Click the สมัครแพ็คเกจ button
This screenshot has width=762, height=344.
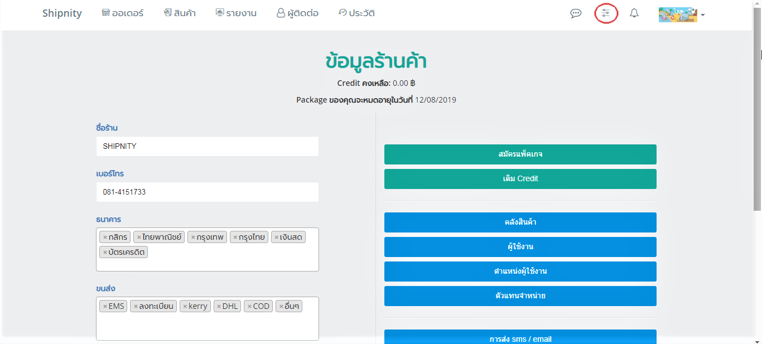coord(520,154)
